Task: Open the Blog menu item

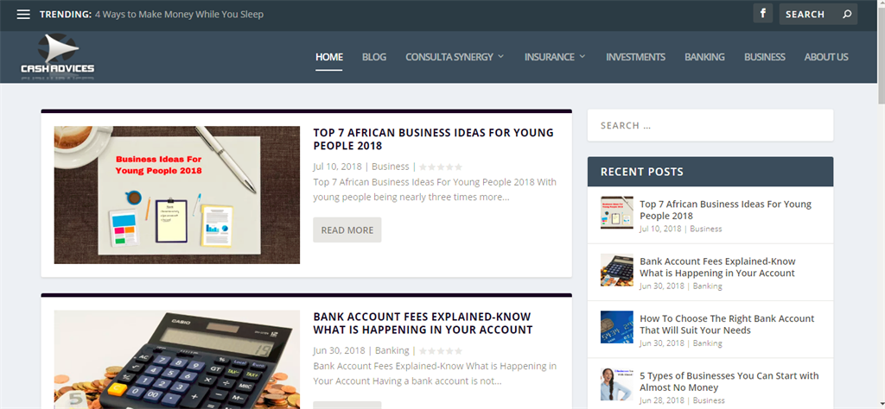Action: [x=374, y=57]
